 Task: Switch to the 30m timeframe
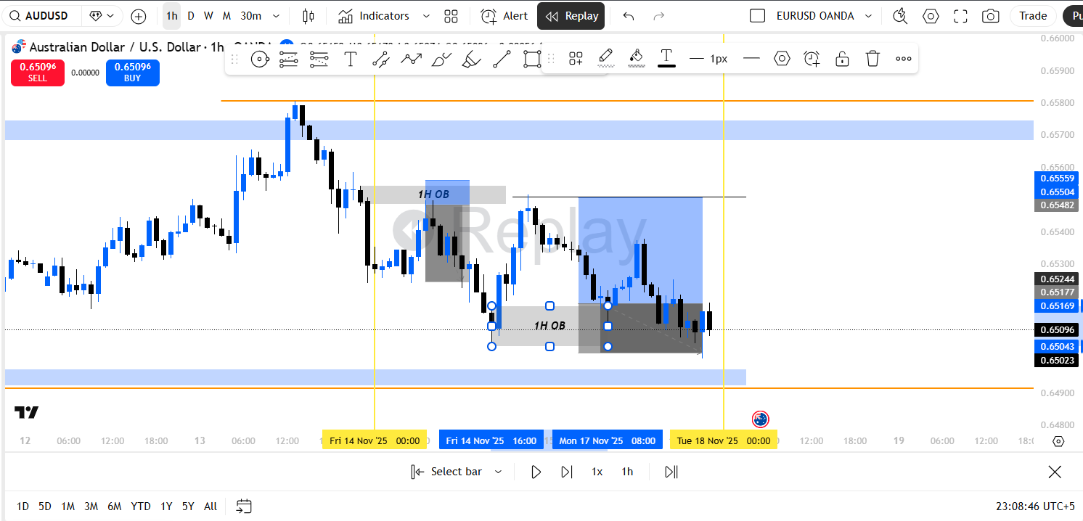click(250, 16)
